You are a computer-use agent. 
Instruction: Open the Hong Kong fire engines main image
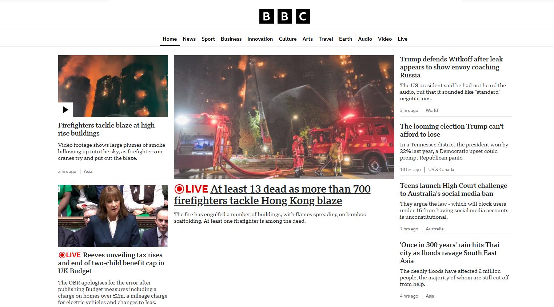point(284,117)
